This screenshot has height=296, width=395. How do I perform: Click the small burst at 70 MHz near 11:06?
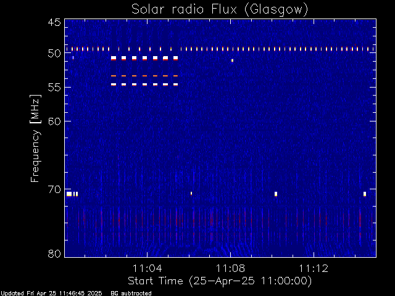coord(191,193)
